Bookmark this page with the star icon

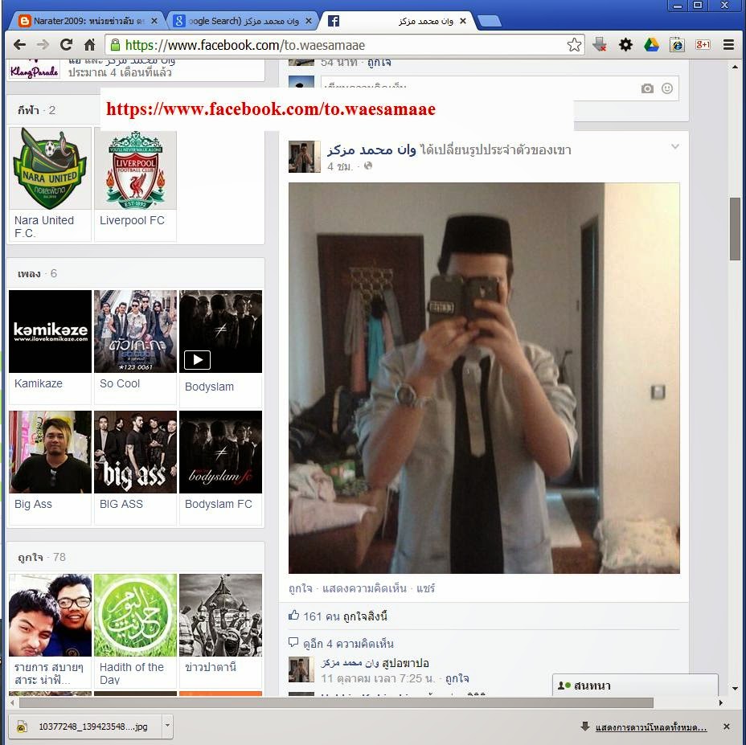point(574,45)
